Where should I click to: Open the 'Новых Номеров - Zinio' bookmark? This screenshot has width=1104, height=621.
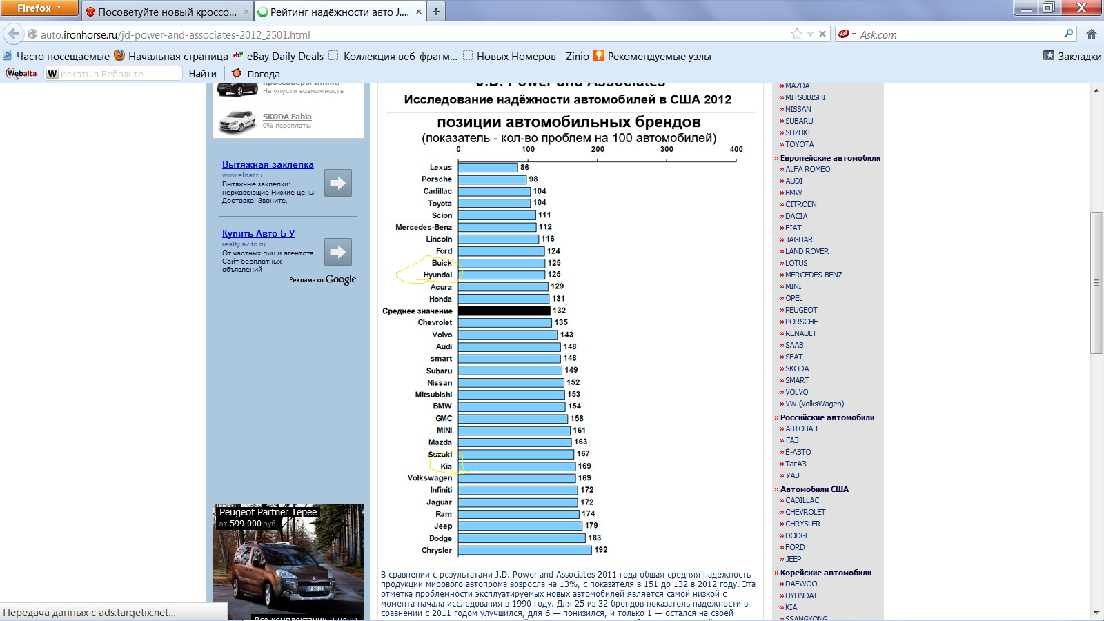[x=526, y=56]
